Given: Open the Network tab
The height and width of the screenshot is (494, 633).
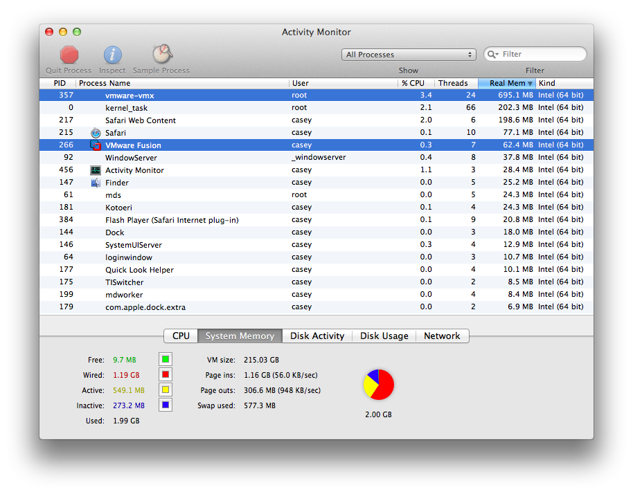Looking at the screenshot, I should coord(442,336).
